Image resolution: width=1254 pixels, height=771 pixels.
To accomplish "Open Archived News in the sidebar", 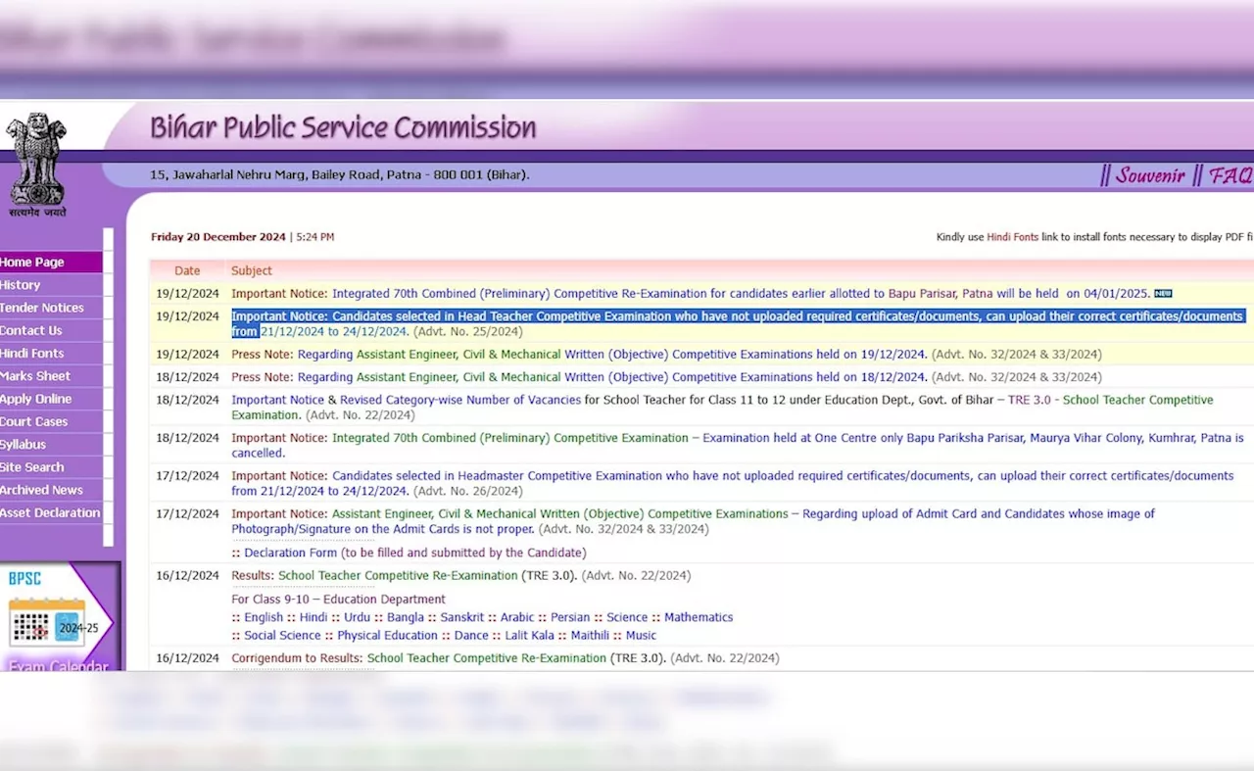I will [51, 490].
